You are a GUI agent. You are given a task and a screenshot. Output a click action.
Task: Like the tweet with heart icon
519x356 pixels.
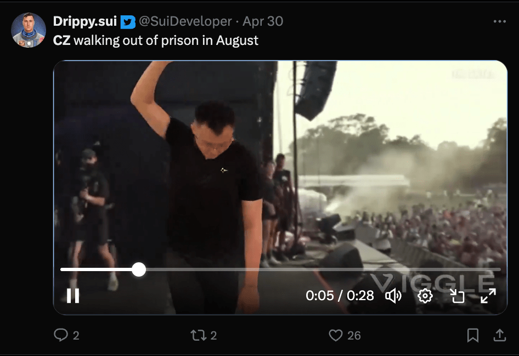pyautogui.click(x=336, y=335)
